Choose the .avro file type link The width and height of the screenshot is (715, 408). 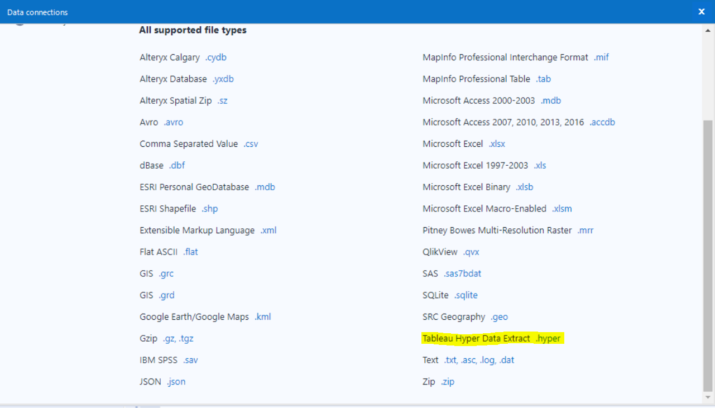click(173, 122)
